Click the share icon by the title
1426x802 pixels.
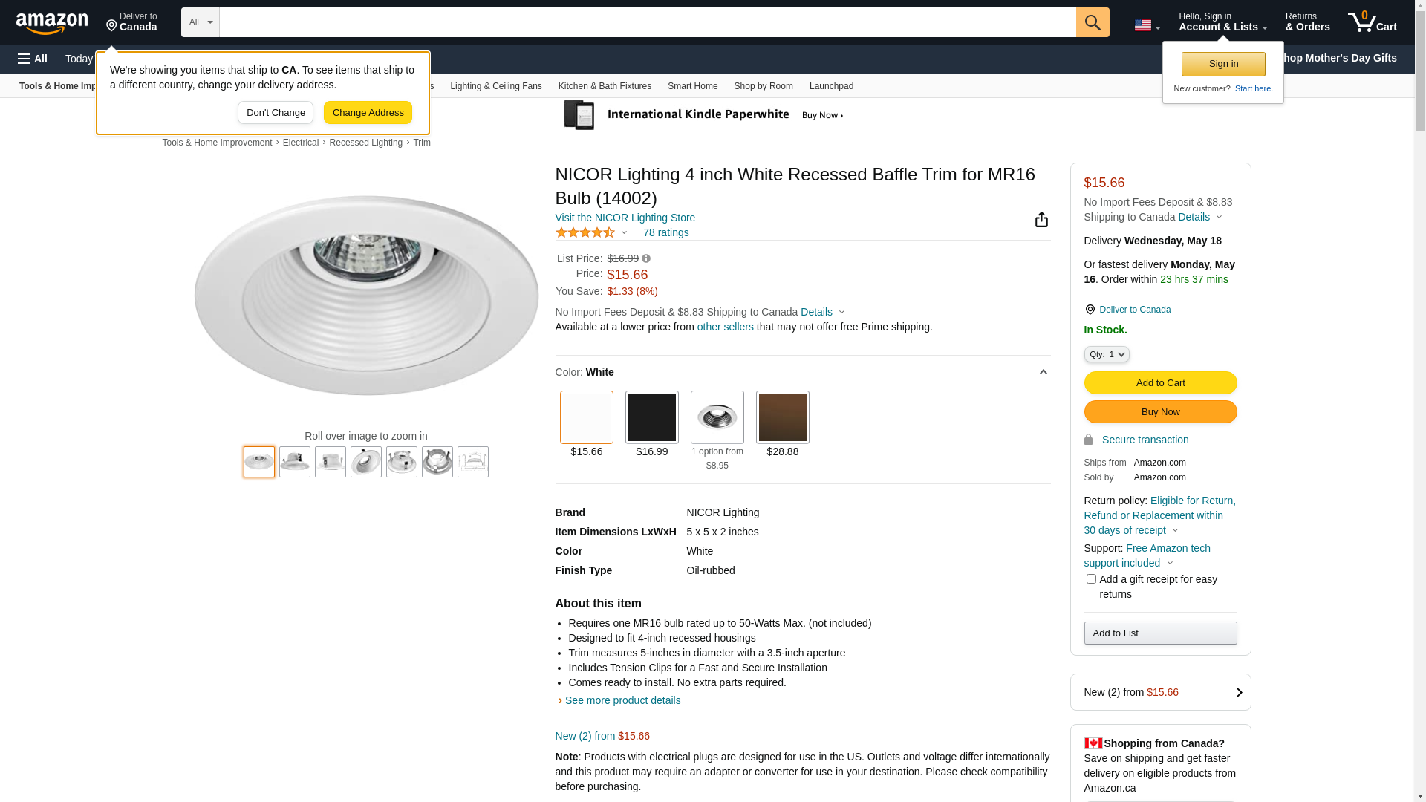click(1041, 219)
